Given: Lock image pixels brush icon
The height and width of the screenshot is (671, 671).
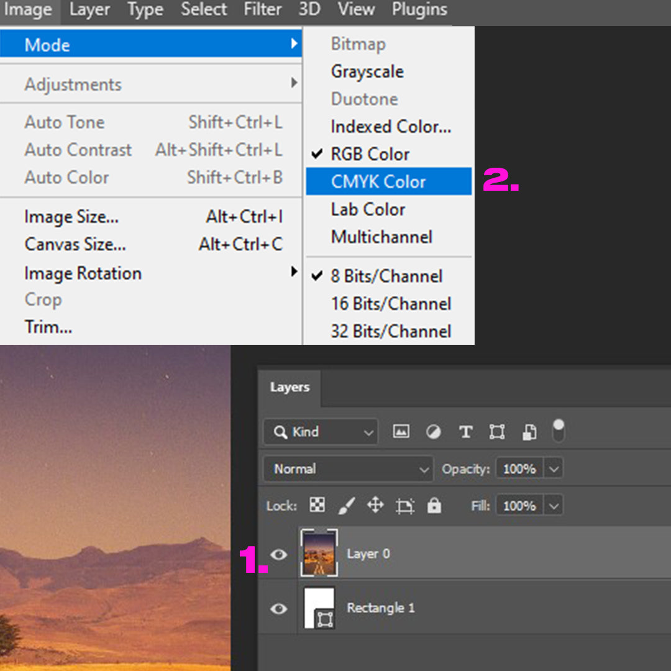Looking at the screenshot, I should click(x=346, y=506).
